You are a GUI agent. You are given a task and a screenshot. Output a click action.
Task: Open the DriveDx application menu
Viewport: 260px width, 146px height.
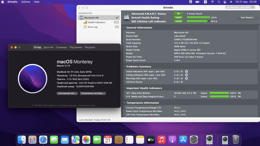pyautogui.click(x=12, y=2)
